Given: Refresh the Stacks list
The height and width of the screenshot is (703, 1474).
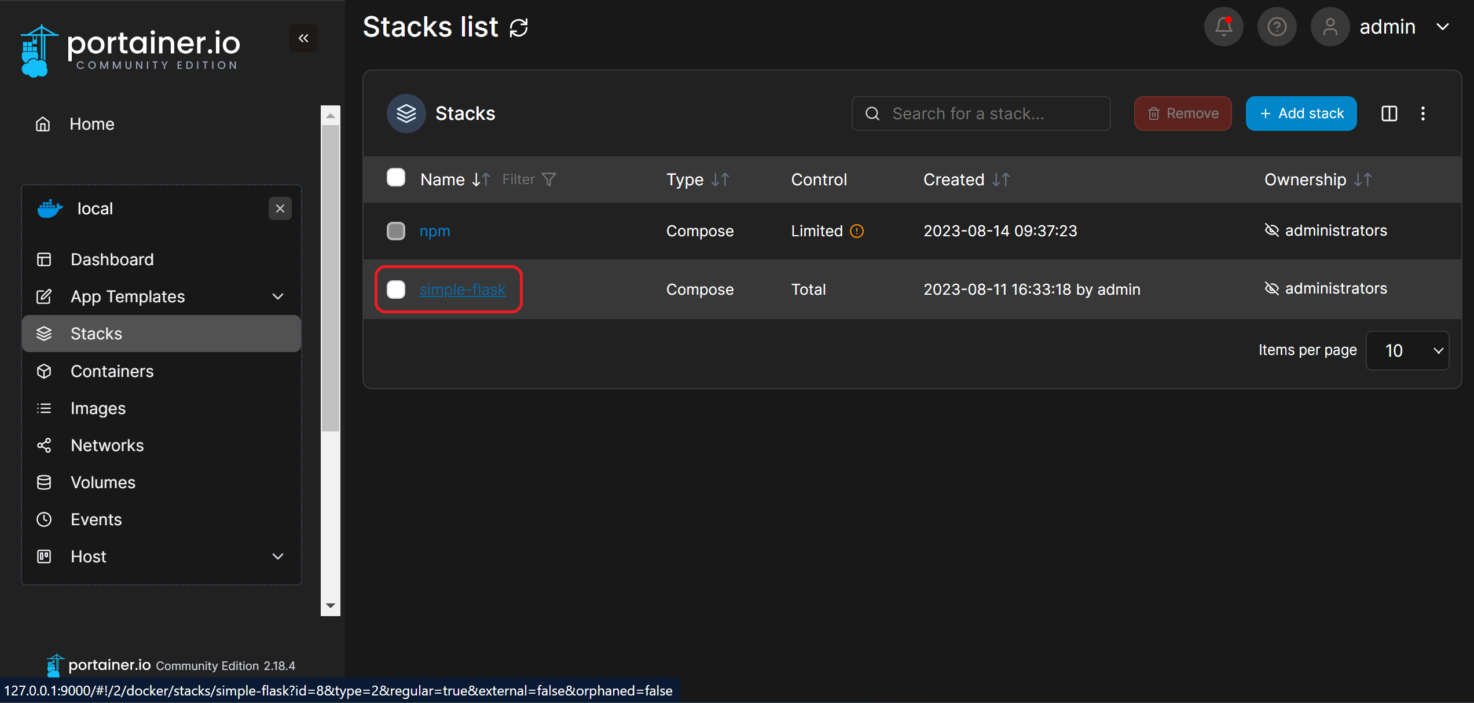Looking at the screenshot, I should tap(519, 27).
